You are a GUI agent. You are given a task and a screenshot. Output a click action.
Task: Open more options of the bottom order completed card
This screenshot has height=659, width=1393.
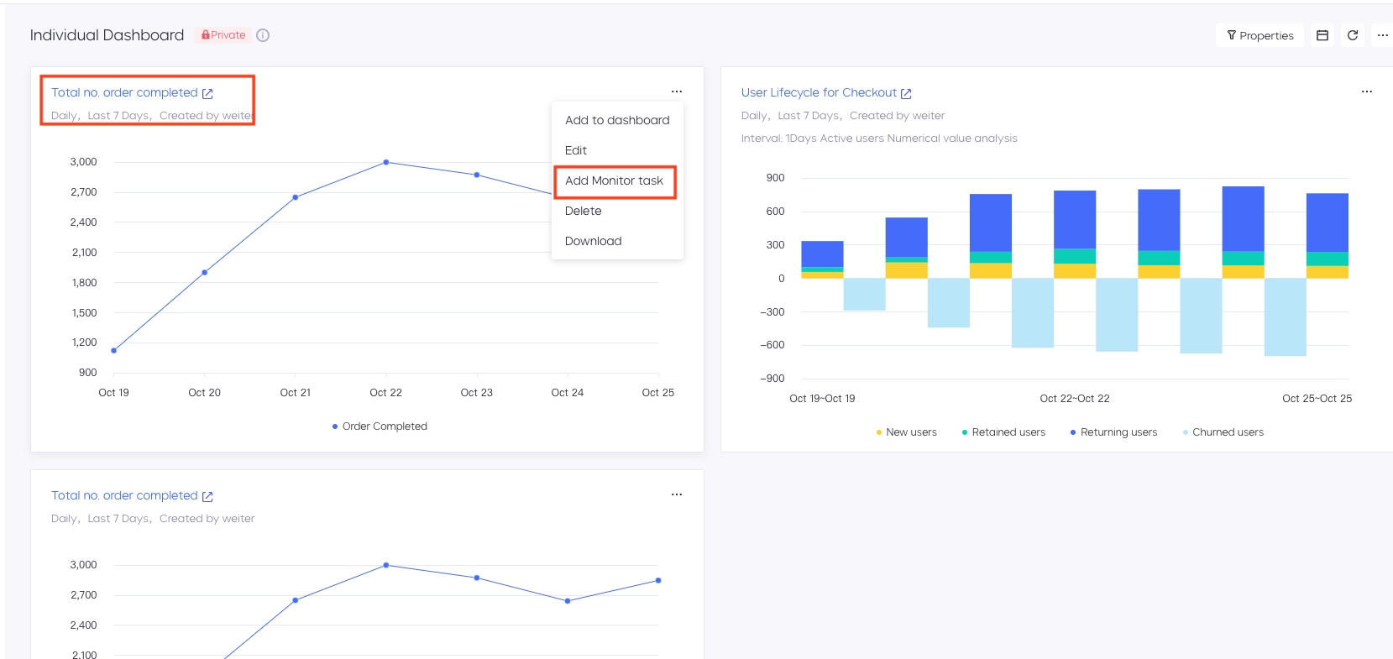[677, 494]
